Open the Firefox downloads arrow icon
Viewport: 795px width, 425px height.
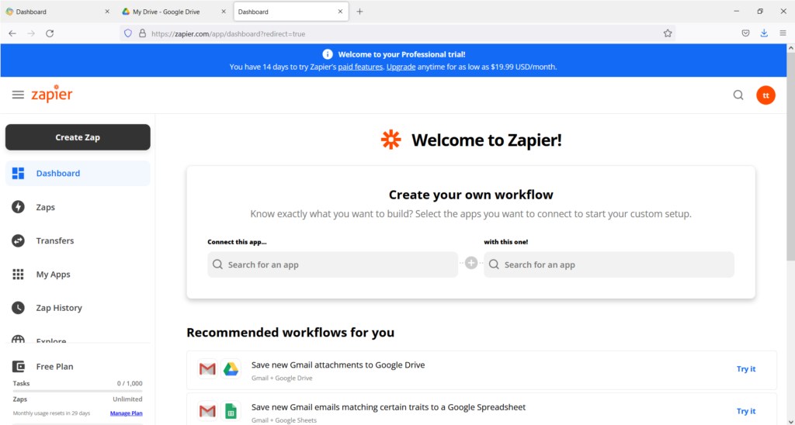[x=764, y=33]
